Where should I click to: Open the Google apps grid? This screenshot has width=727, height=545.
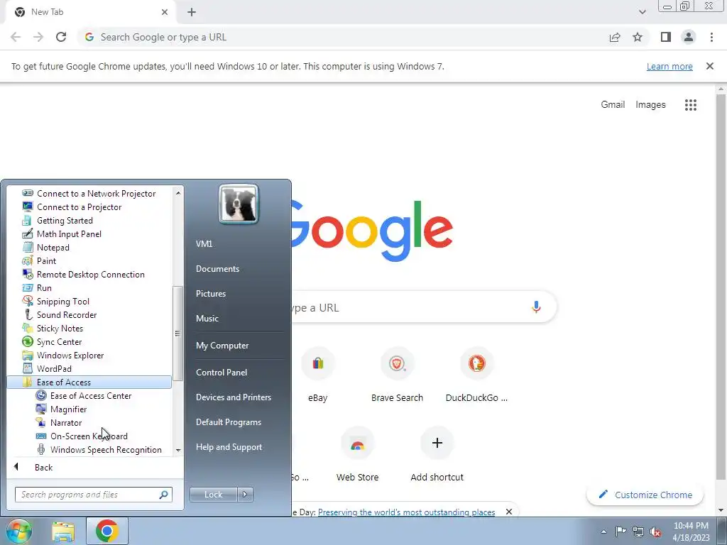[x=690, y=105]
